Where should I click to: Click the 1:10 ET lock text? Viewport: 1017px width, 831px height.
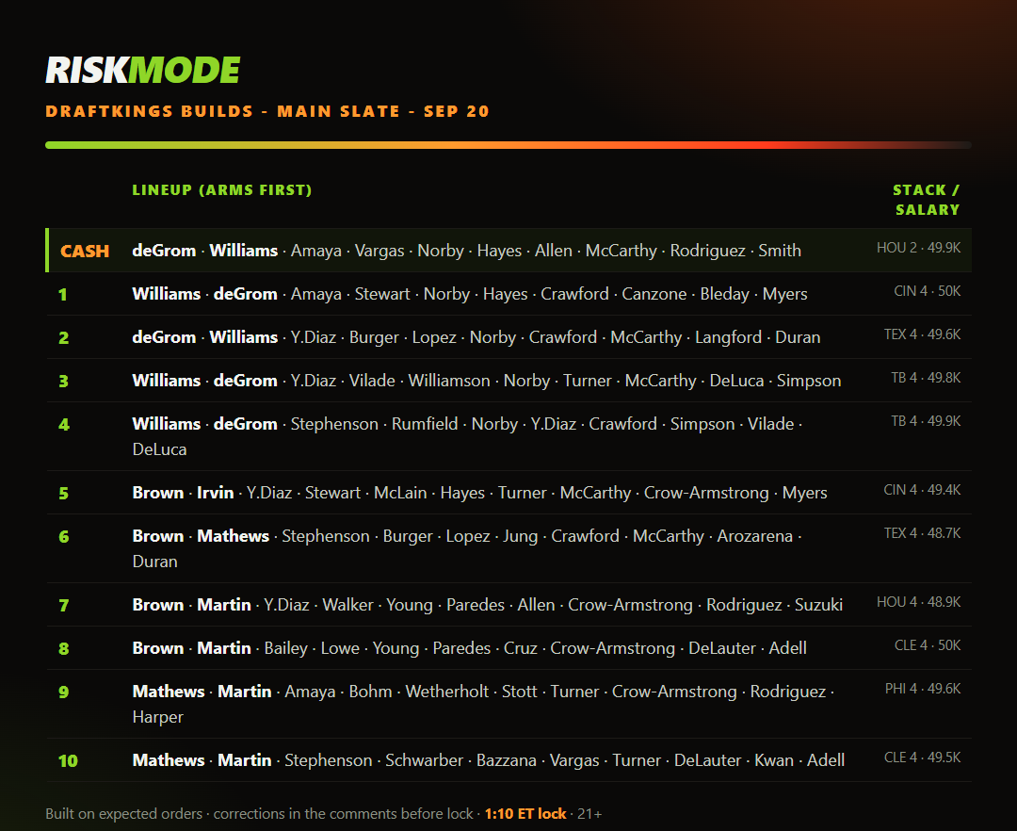pyautogui.click(x=525, y=814)
